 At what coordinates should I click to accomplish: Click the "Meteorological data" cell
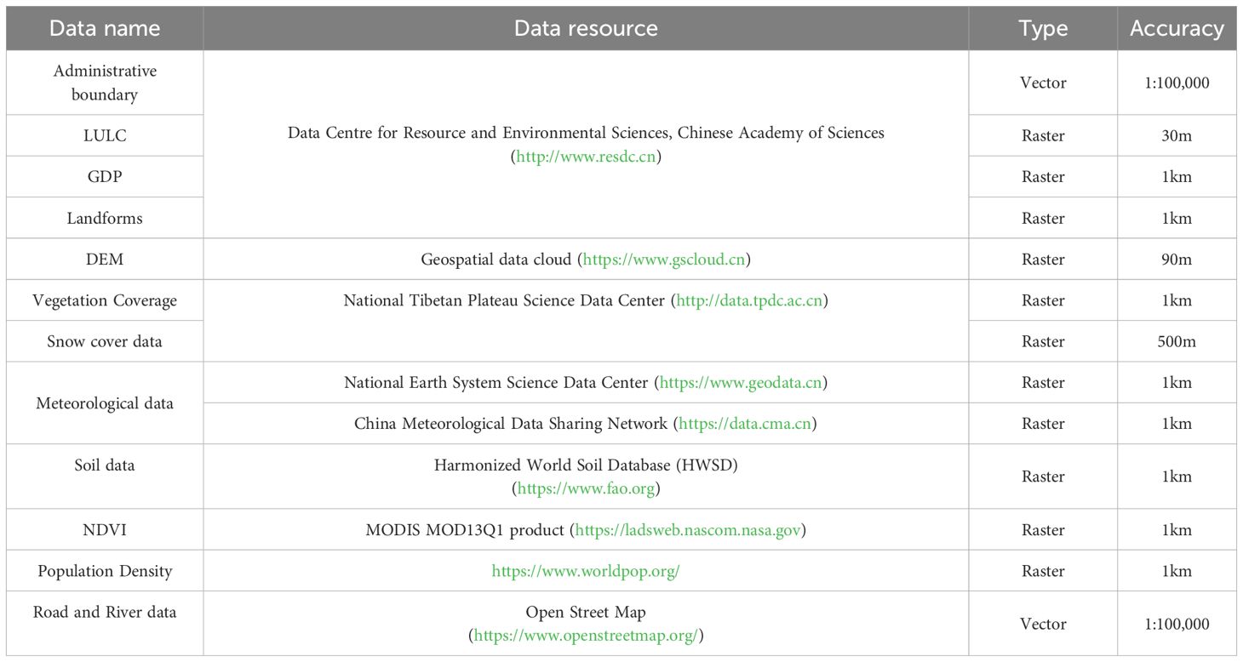coord(105,403)
